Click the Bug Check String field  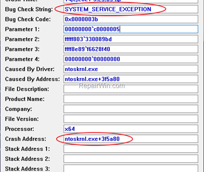coord(131,9)
